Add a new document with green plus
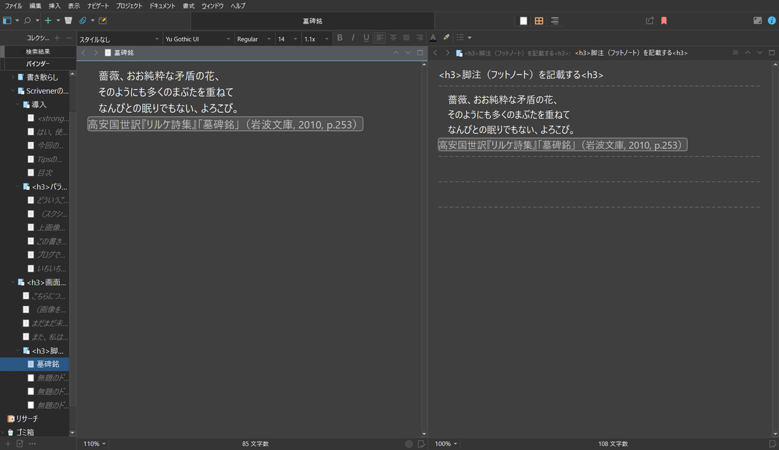This screenshot has width=779, height=450. click(x=48, y=21)
